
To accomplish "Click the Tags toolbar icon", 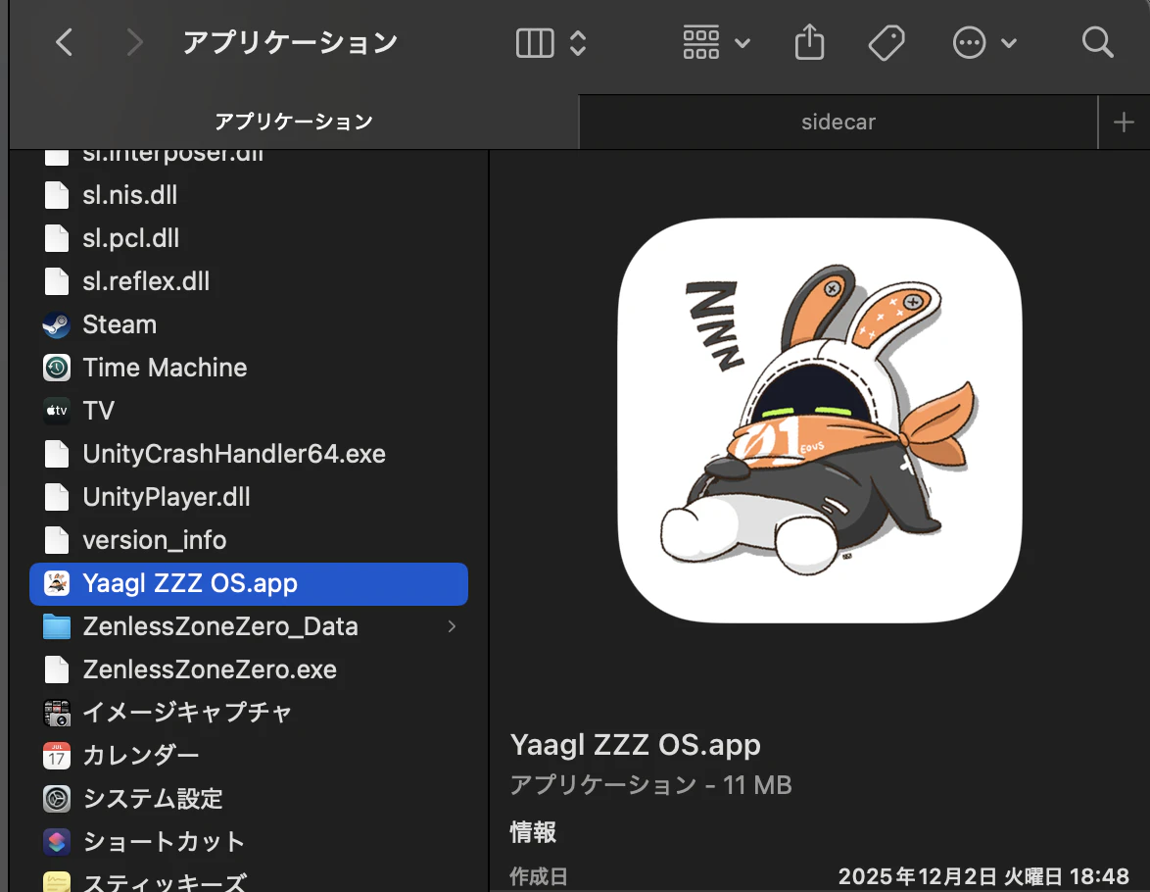I will click(886, 42).
